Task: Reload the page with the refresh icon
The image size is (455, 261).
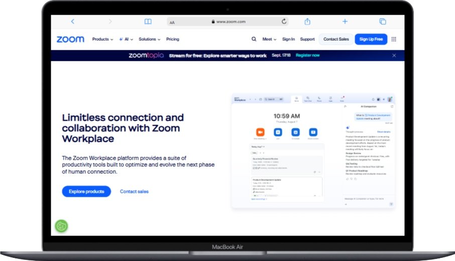Action: click(x=284, y=21)
